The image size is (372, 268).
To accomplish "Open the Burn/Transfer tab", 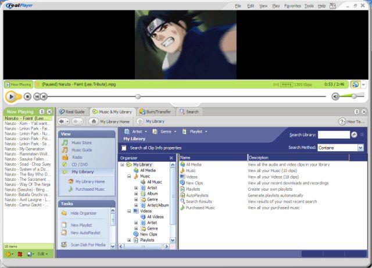I will (x=155, y=112).
